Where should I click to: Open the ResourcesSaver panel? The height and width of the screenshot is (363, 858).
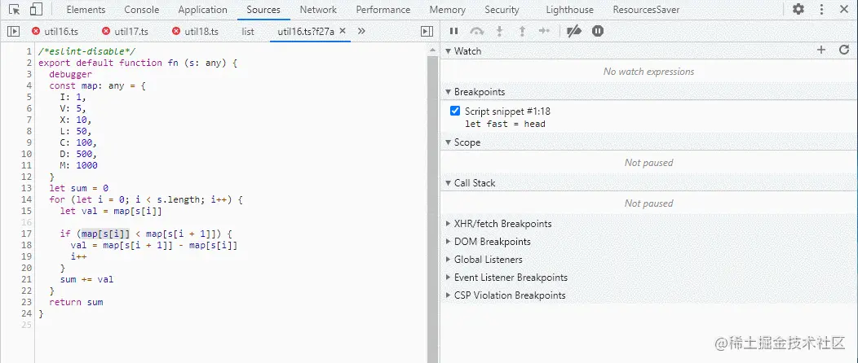646,10
